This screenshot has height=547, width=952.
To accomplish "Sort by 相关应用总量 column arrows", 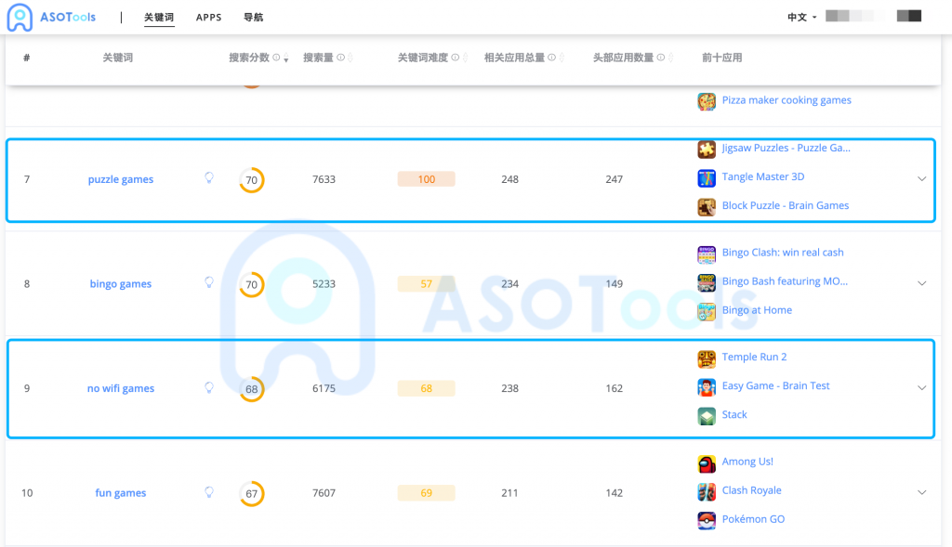I will pos(562,58).
